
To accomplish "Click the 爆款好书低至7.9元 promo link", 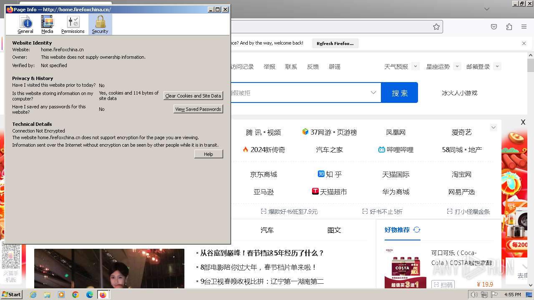I will coord(290,212).
